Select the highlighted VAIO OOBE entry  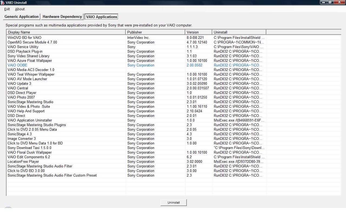(x=17, y=65)
